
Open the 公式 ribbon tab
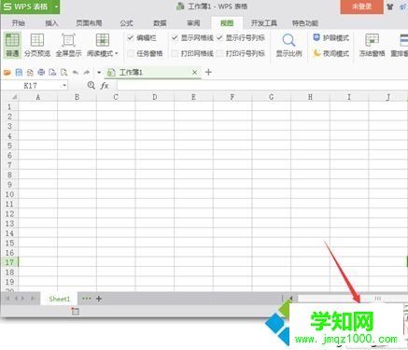point(126,23)
